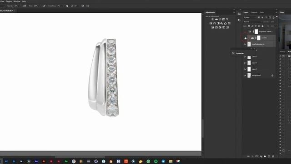Screen dimensions: 291x164
Task: Add a Brightness/Contrast adjustment layer
Action: click(x=213, y=19)
